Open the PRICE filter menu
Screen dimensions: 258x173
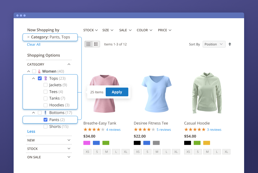165,30
